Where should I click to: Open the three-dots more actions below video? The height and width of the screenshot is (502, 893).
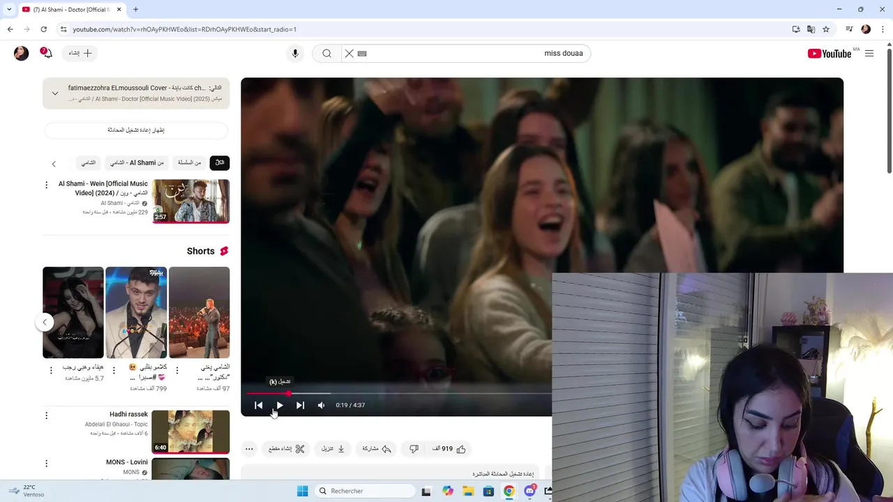click(x=249, y=449)
